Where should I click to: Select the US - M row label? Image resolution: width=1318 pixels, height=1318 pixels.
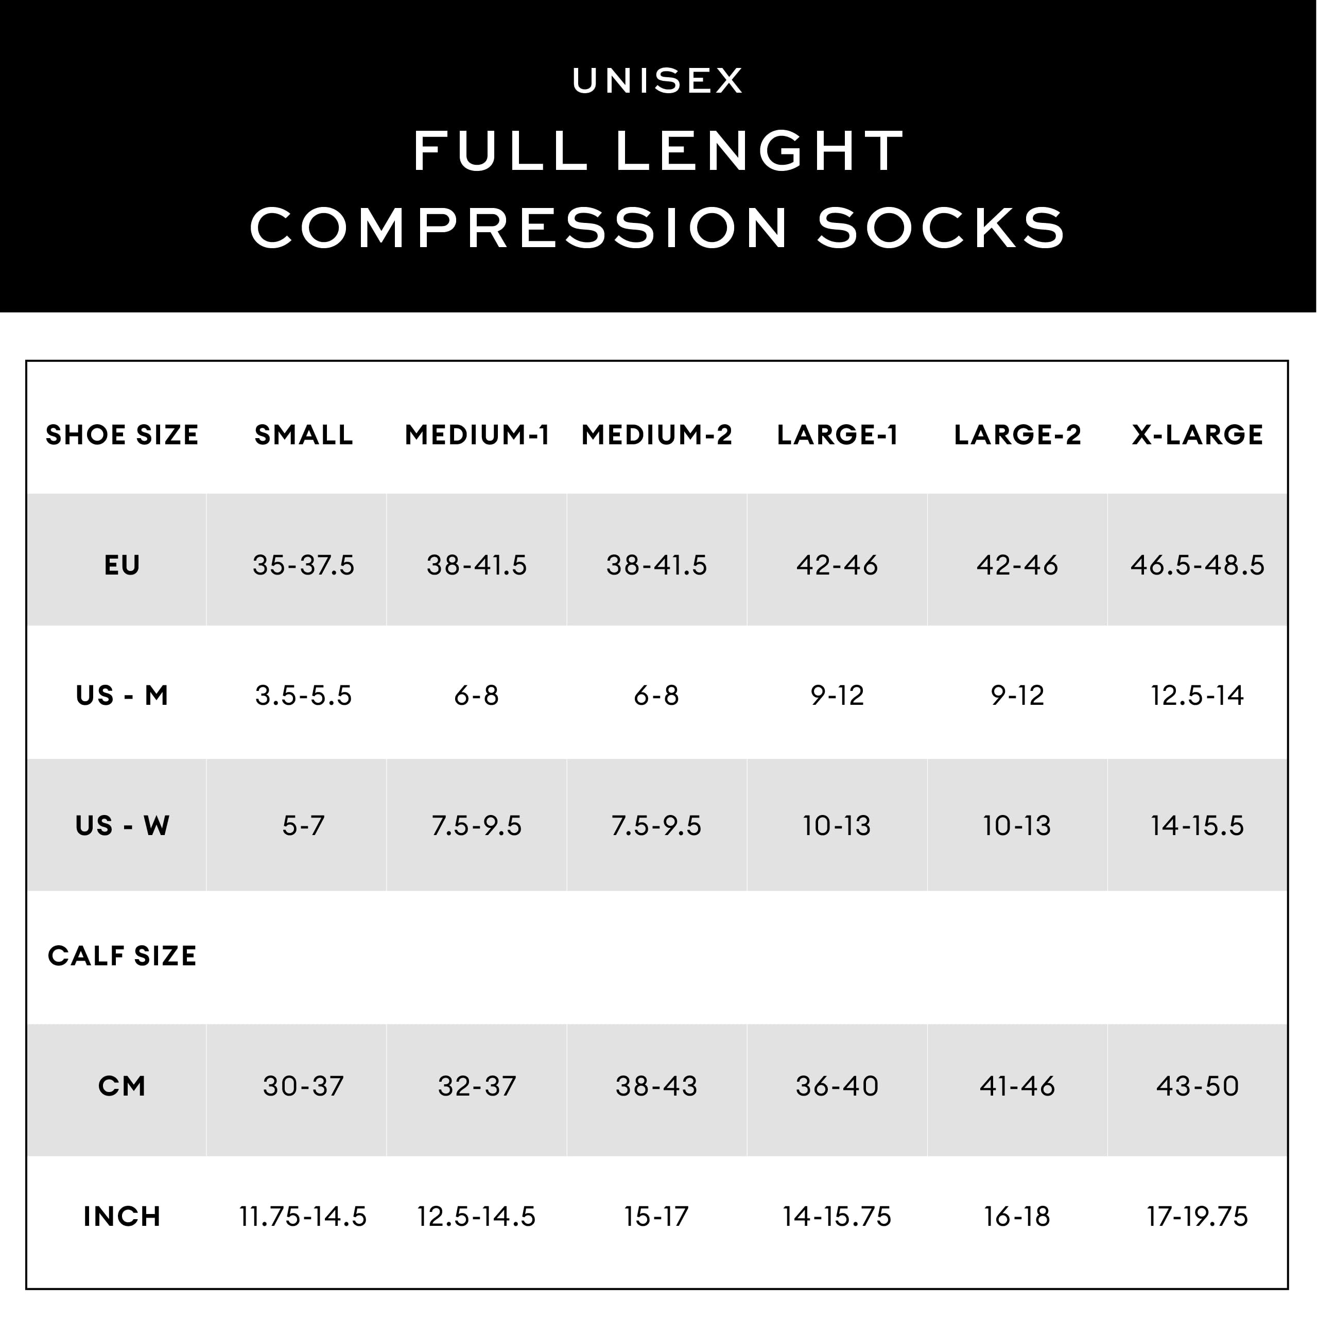coord(122,695)
